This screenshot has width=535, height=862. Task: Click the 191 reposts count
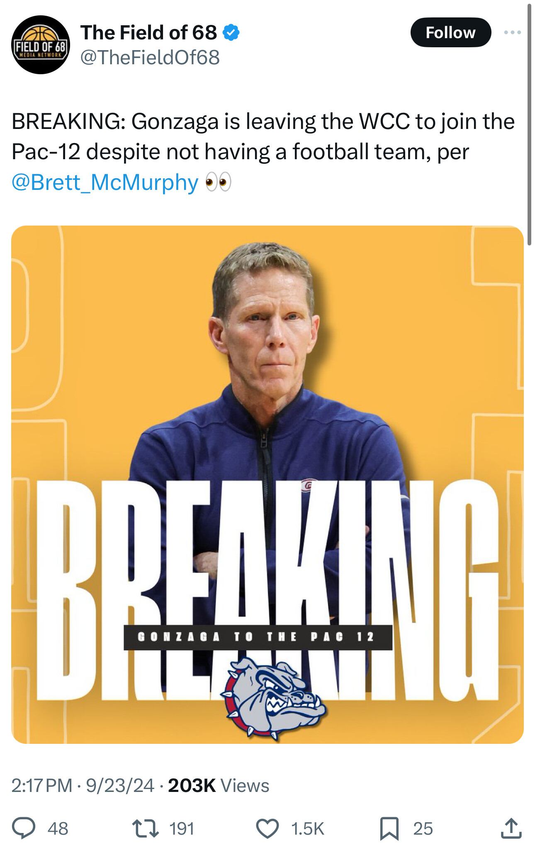point(182,828)
